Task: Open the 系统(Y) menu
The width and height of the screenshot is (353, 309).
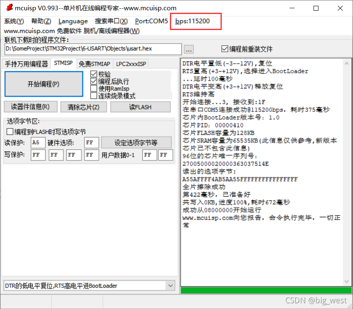Action: click(14, 21)
